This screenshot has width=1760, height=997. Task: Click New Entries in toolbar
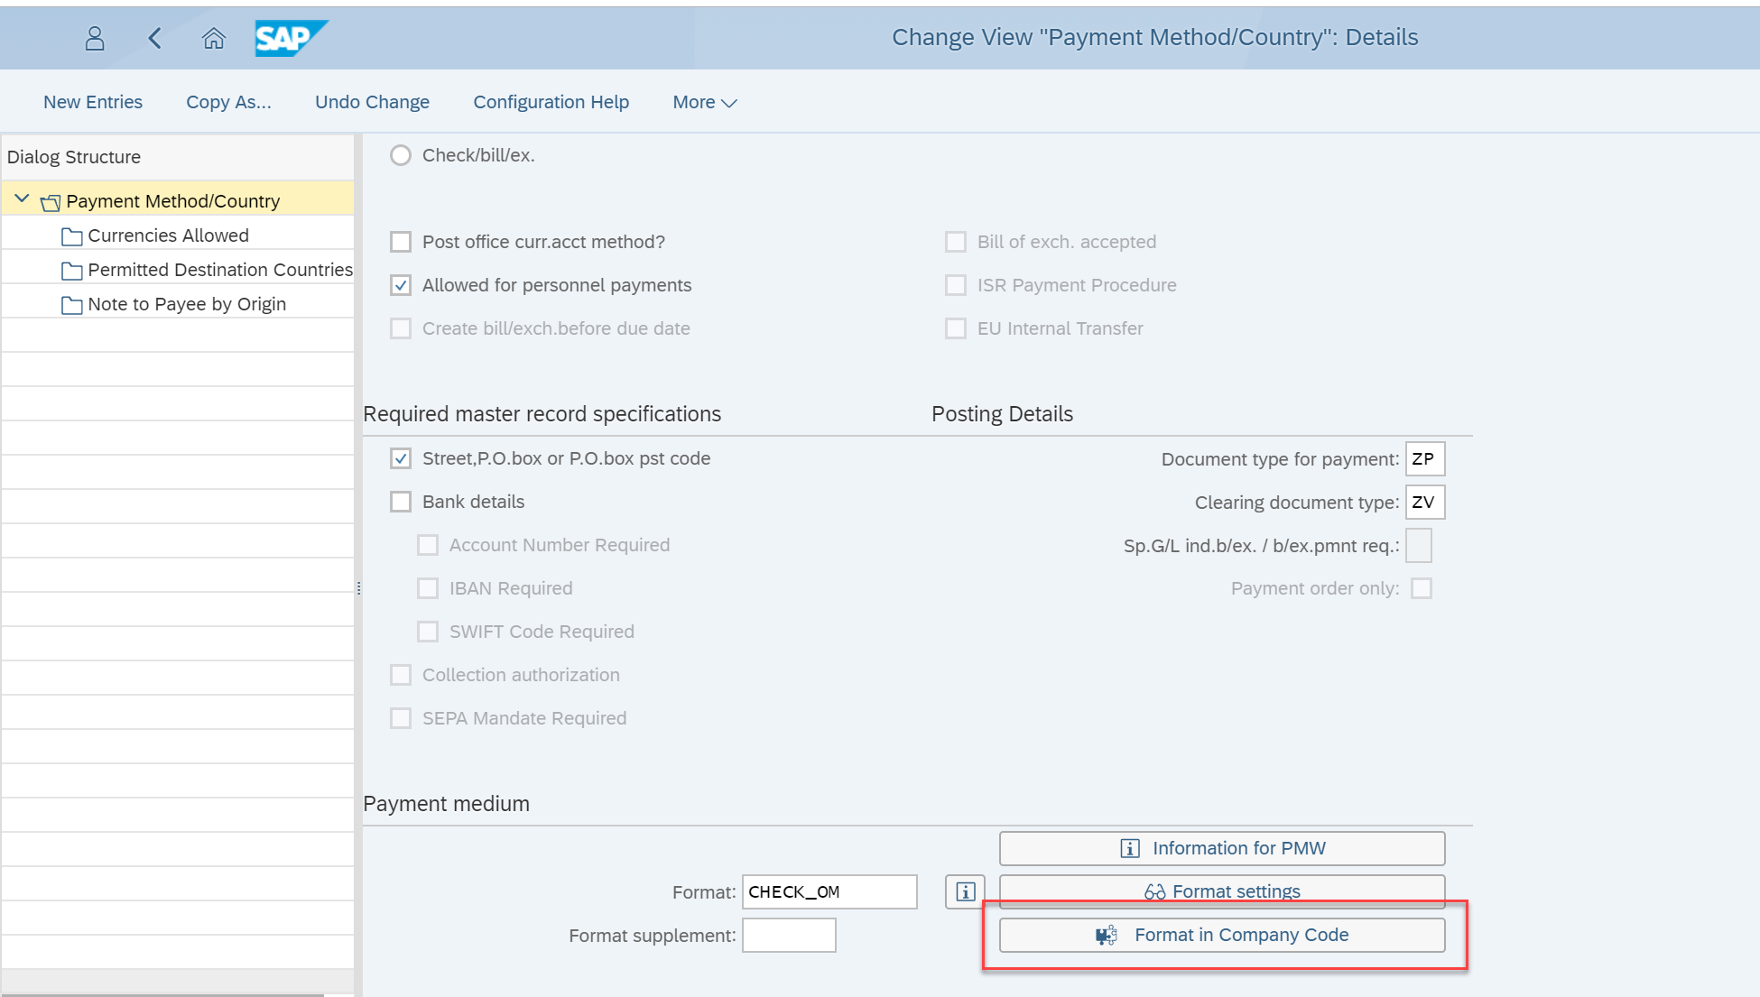(x=93, y=102)
